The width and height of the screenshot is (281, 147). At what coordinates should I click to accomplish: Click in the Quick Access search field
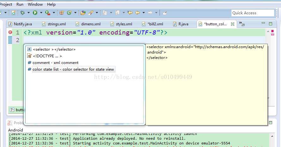[253, 13]
